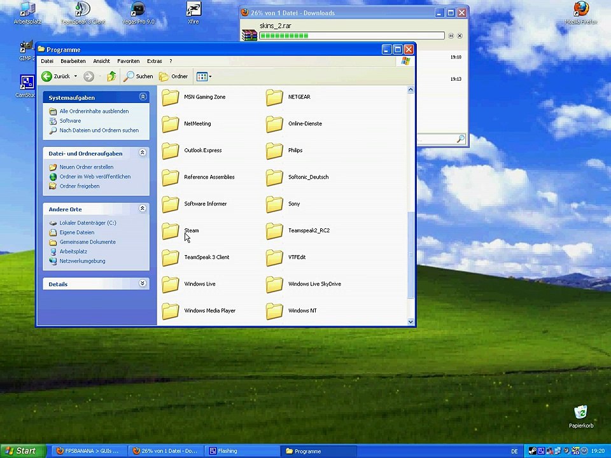The image size is (611, 458).
Task: Open the views dropdown in toolbar
Action: pos(204,76)
